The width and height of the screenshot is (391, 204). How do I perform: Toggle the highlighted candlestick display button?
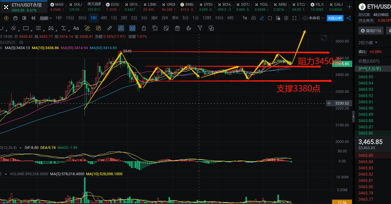point(132,28)
